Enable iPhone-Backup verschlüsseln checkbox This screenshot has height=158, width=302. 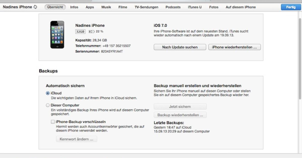click(x=53, y=122)
